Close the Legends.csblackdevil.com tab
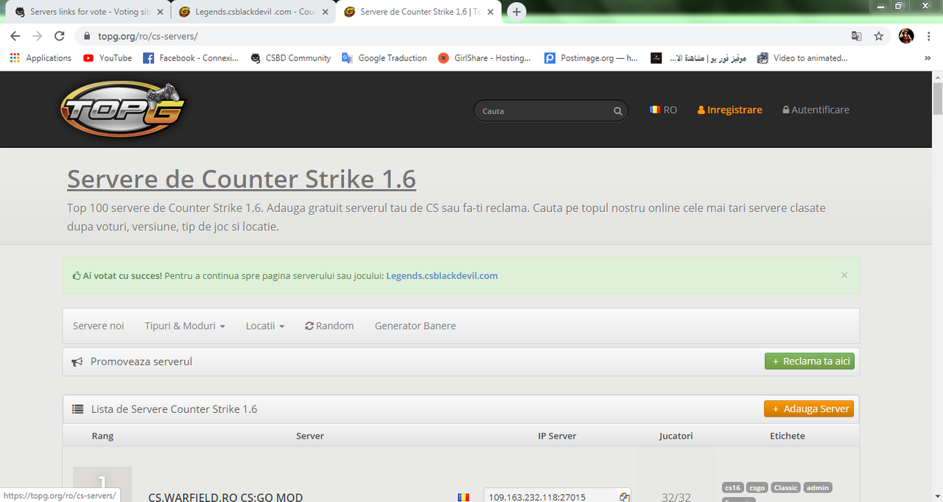The image size is (943, 502). [326, 12]
